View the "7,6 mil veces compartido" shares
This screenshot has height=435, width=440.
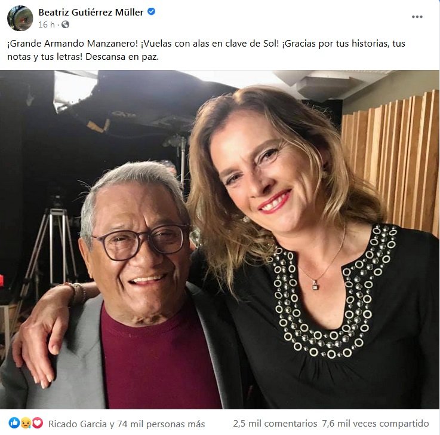pyautogui.click(x=375, y=424)
